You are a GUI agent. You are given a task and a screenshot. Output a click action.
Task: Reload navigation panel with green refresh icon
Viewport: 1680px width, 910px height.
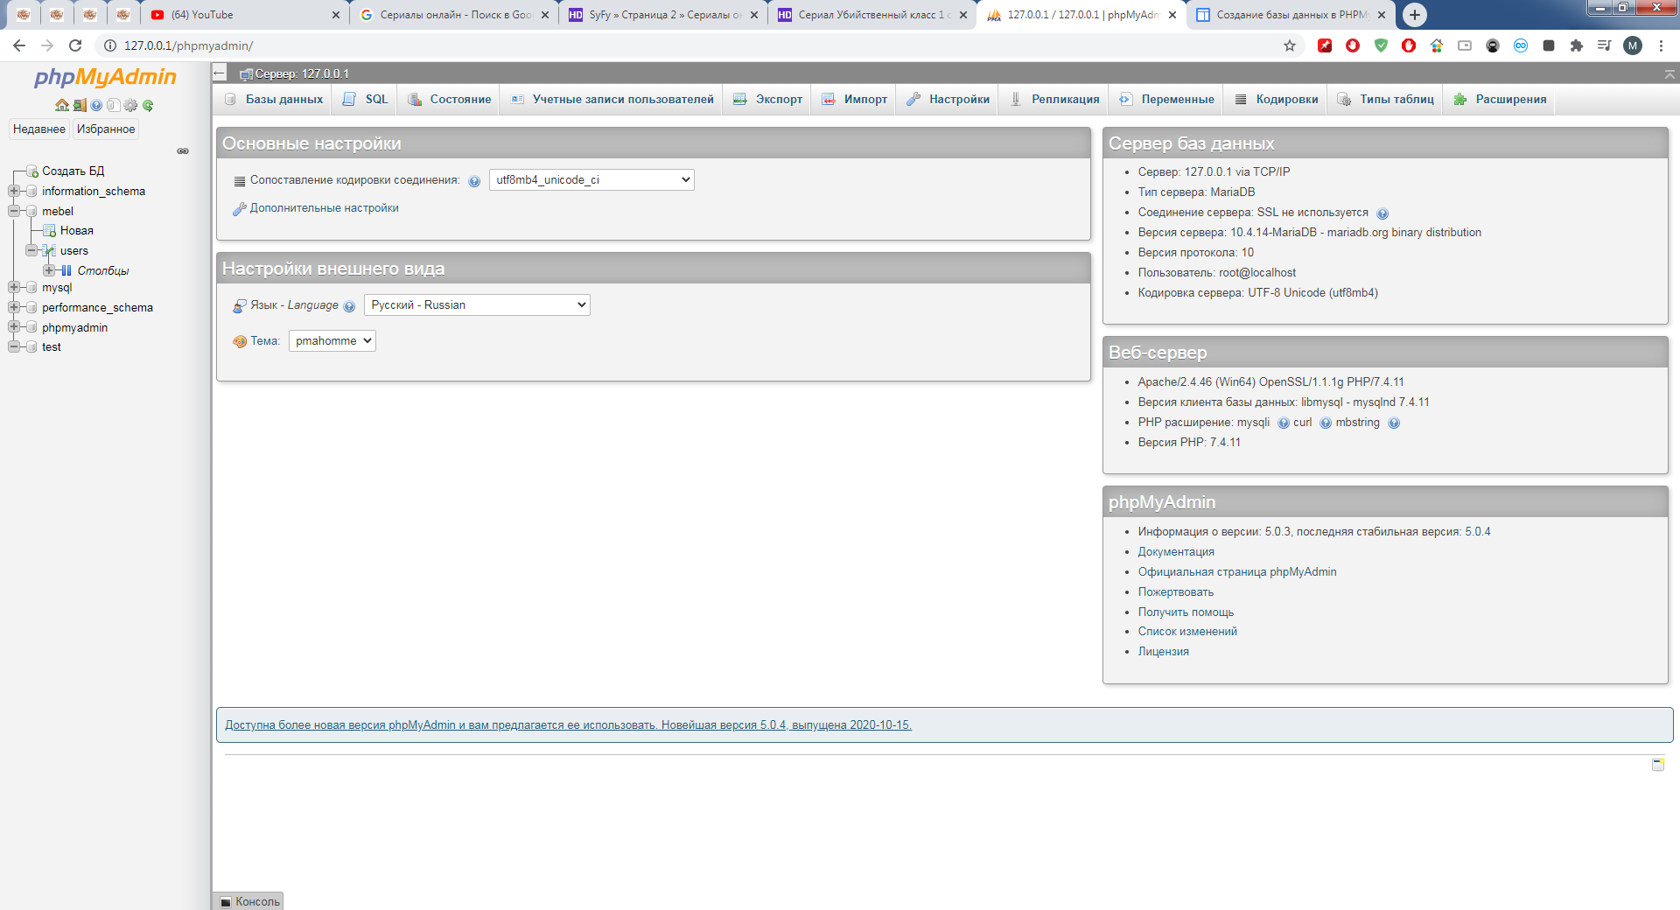point(148,105)
